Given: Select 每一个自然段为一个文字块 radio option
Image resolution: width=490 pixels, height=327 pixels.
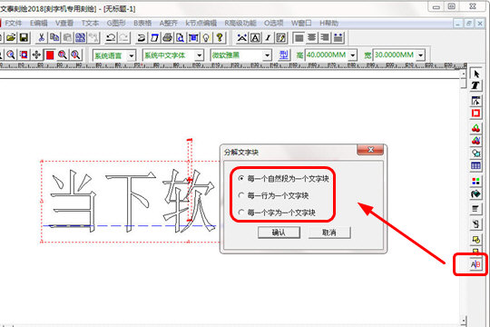Looking at the screenshot, I should coord(241,179).
